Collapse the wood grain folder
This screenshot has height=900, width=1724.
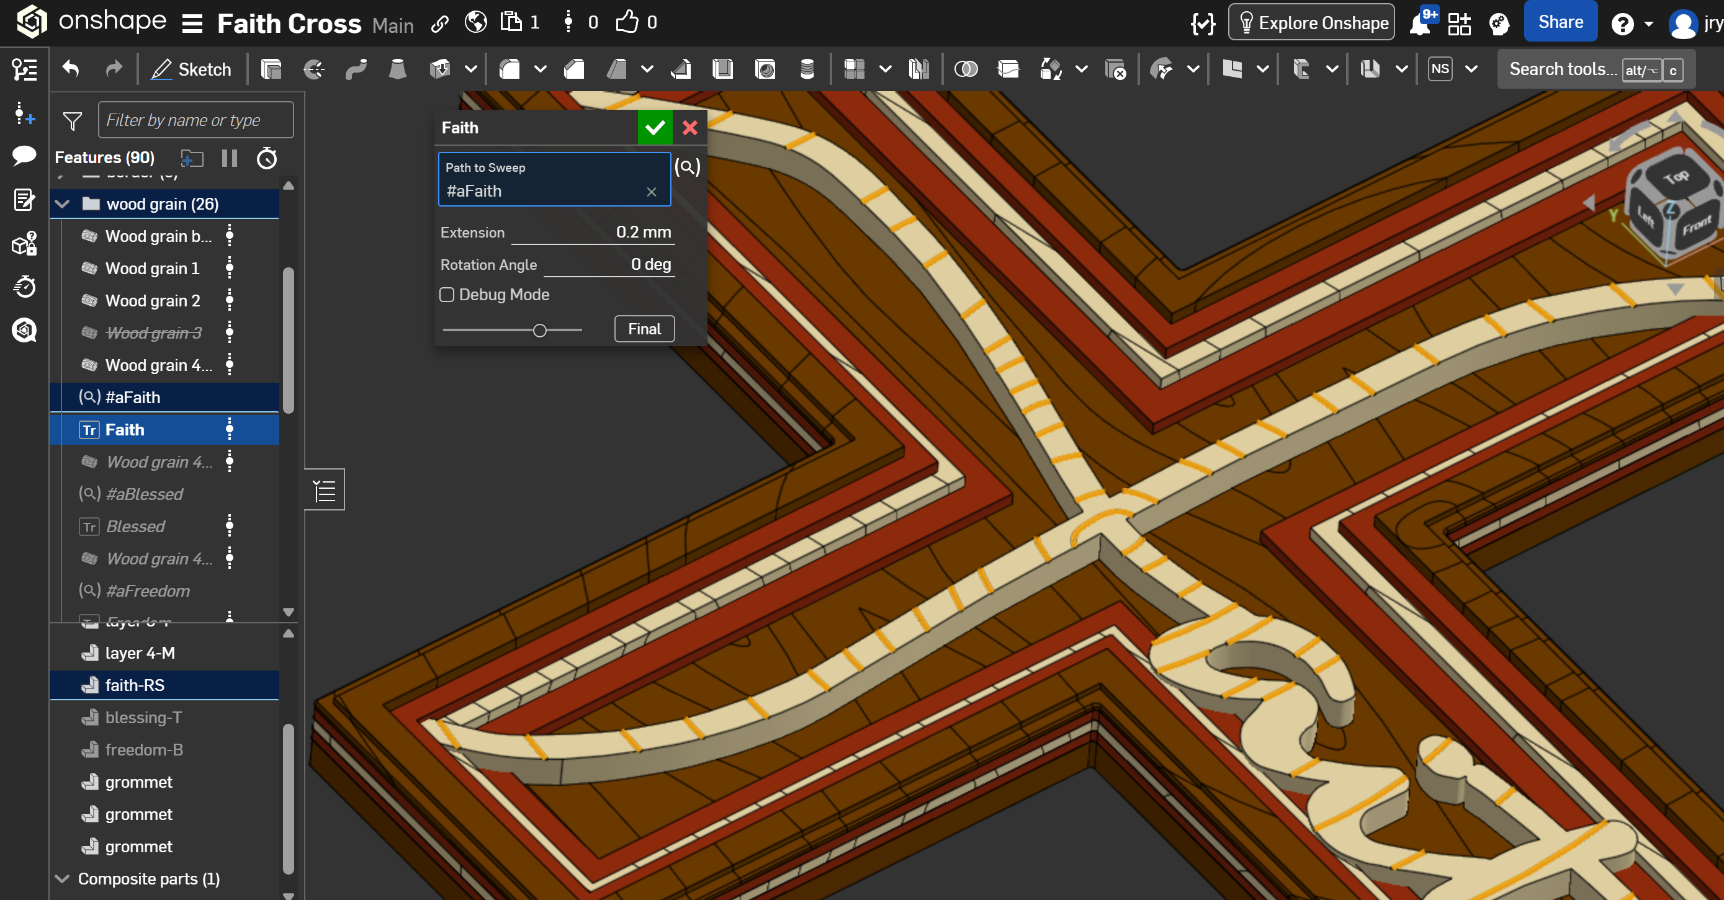(x=63, y=204)
